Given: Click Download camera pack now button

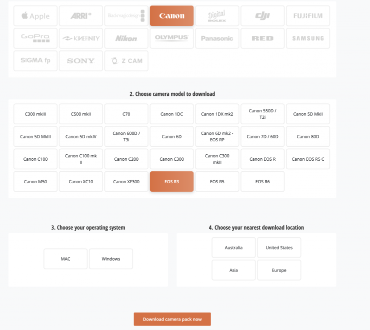Looking at the screenshot, I should pyautogui.click(x=172, y=319).
